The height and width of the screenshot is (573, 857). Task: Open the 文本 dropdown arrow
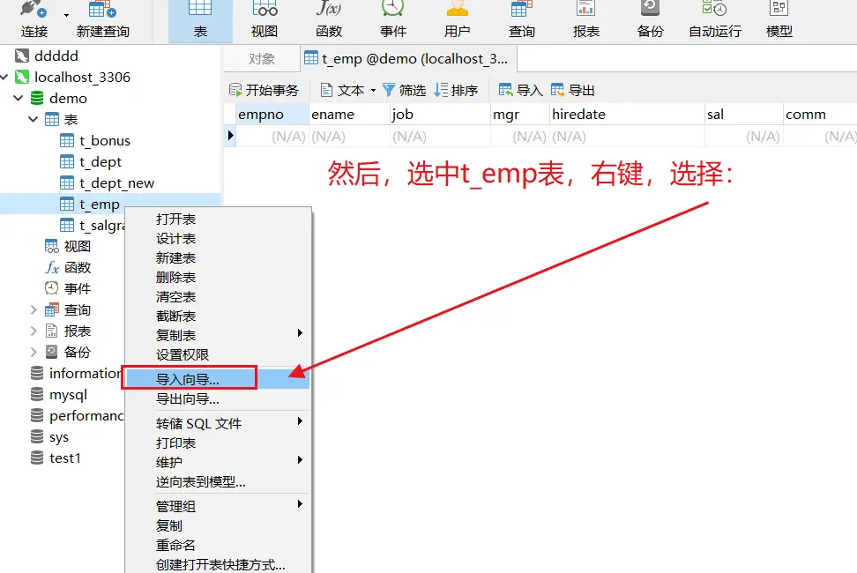[373, 91]
